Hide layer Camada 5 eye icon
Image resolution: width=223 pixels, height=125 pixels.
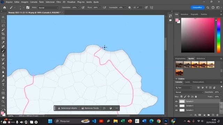point(176,106)
